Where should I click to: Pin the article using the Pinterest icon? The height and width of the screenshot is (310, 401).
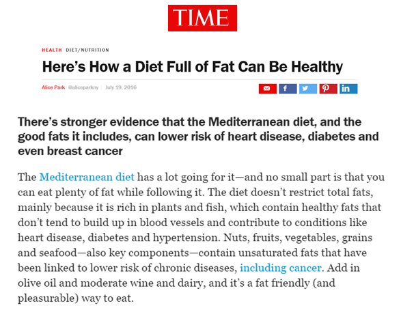(328, 89)
